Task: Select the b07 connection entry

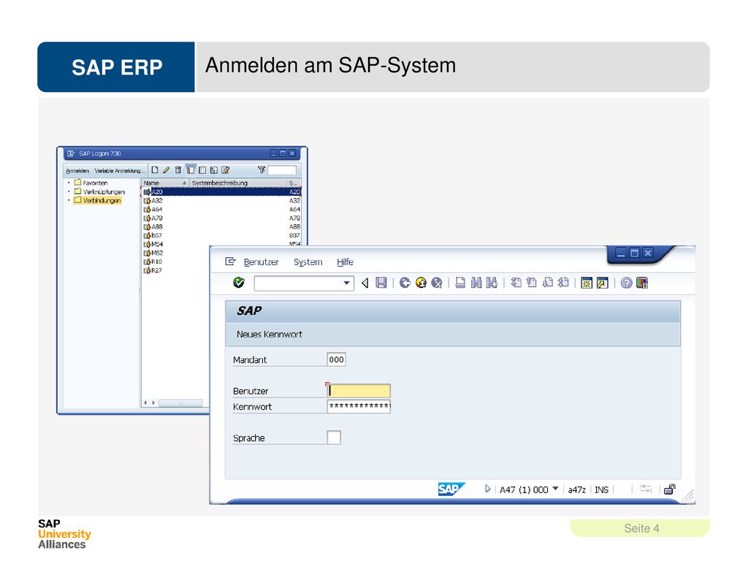Action: point(222,235)
